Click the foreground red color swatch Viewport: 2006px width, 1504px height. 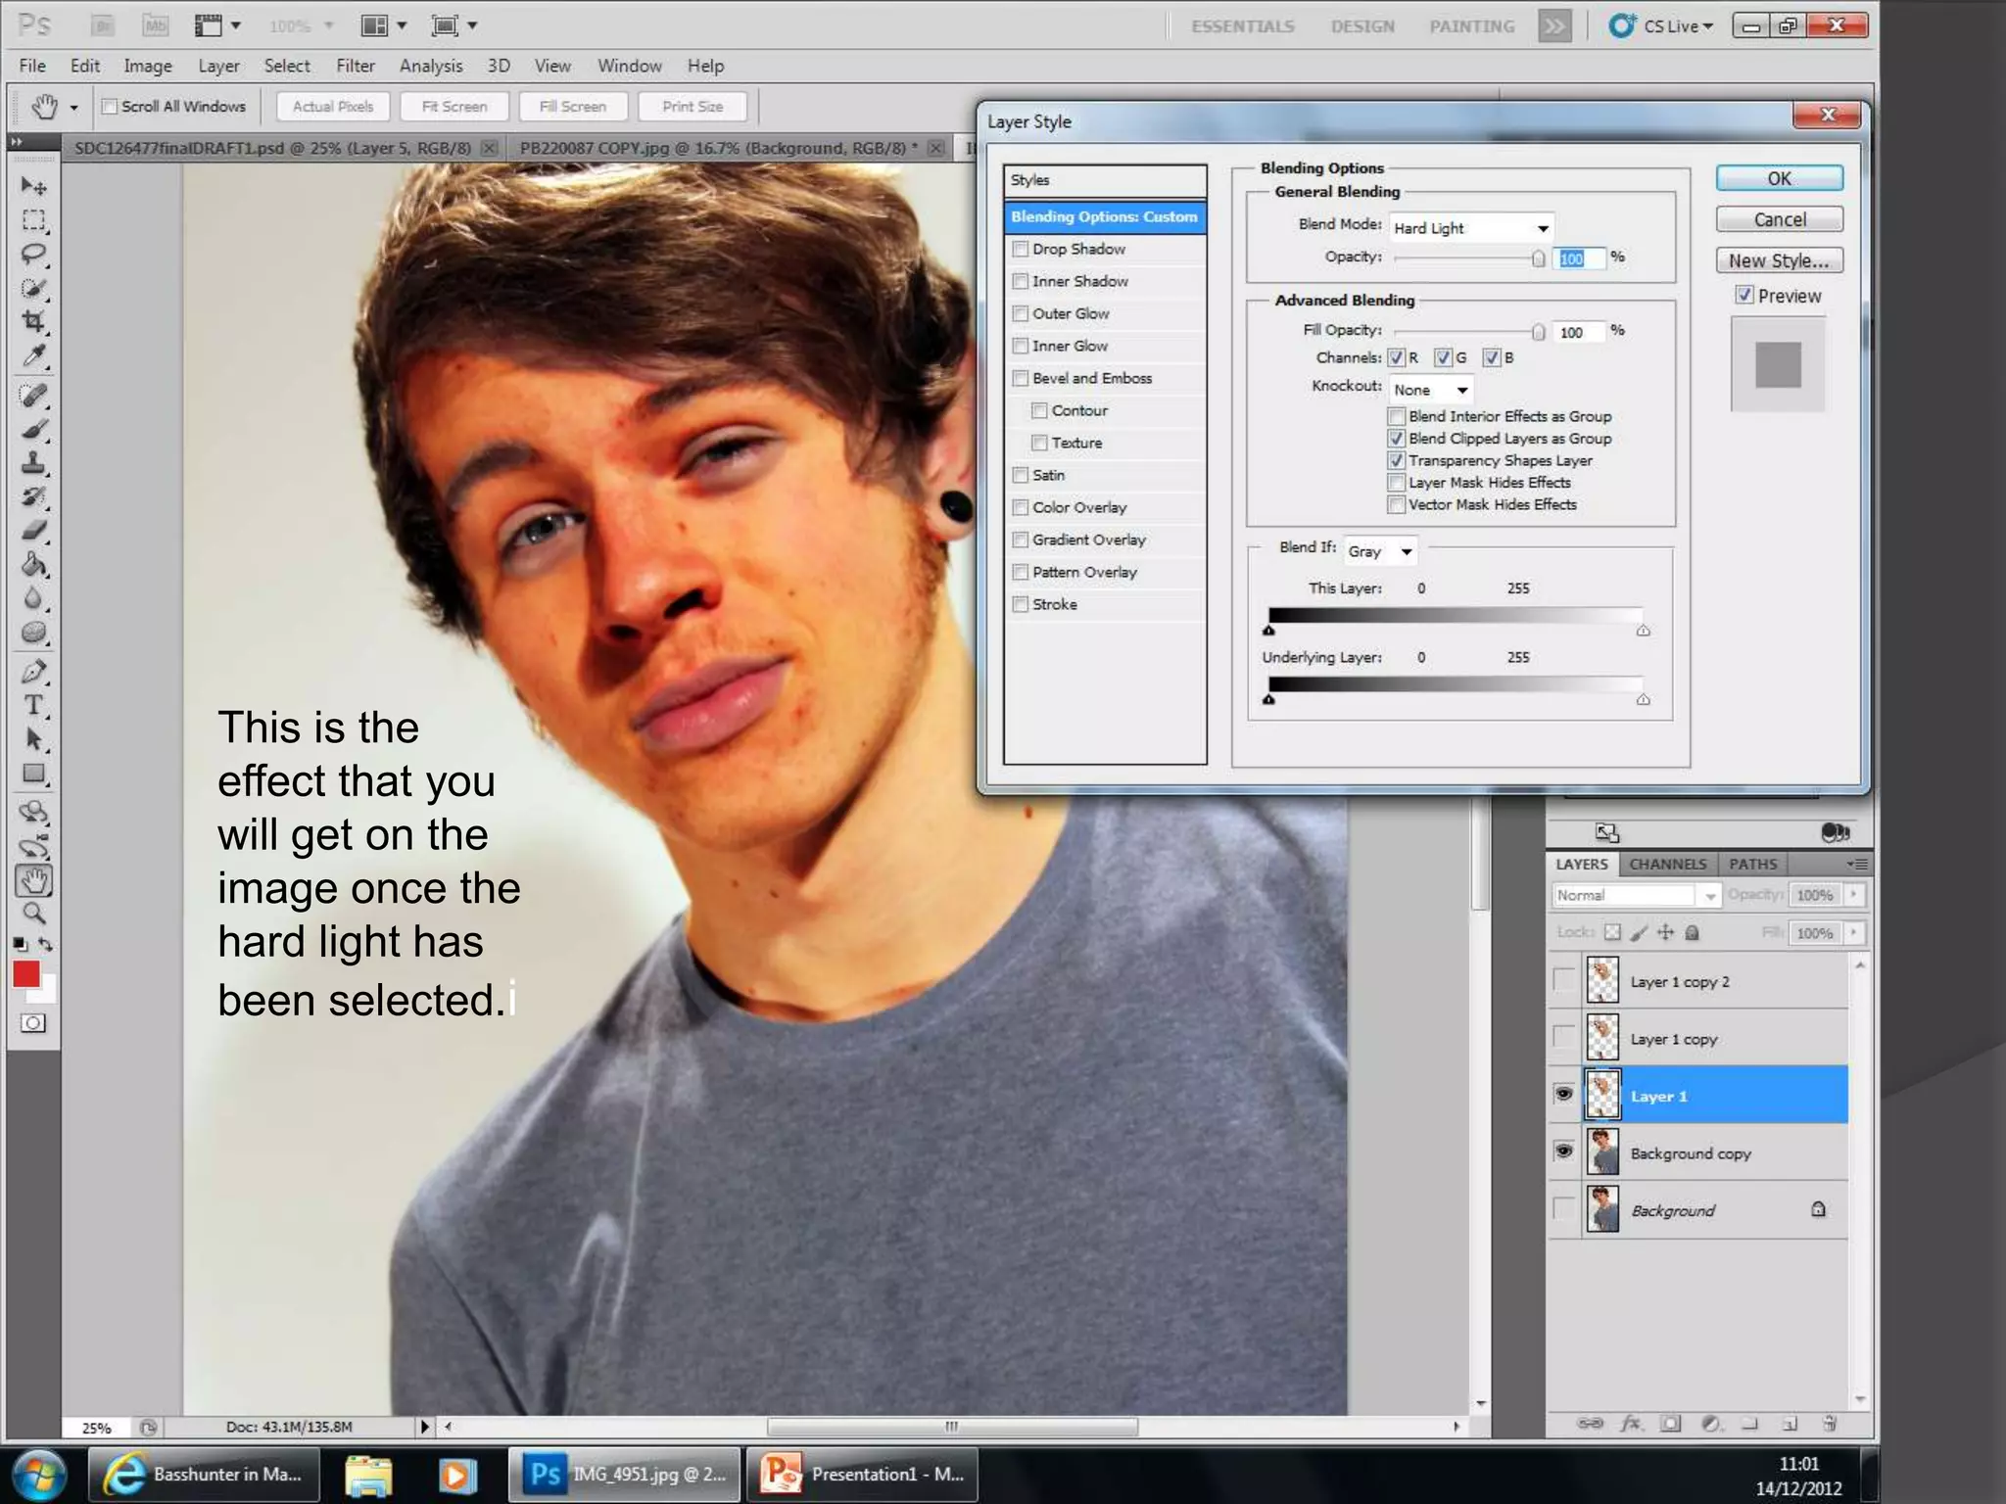(x=26, y=973)
